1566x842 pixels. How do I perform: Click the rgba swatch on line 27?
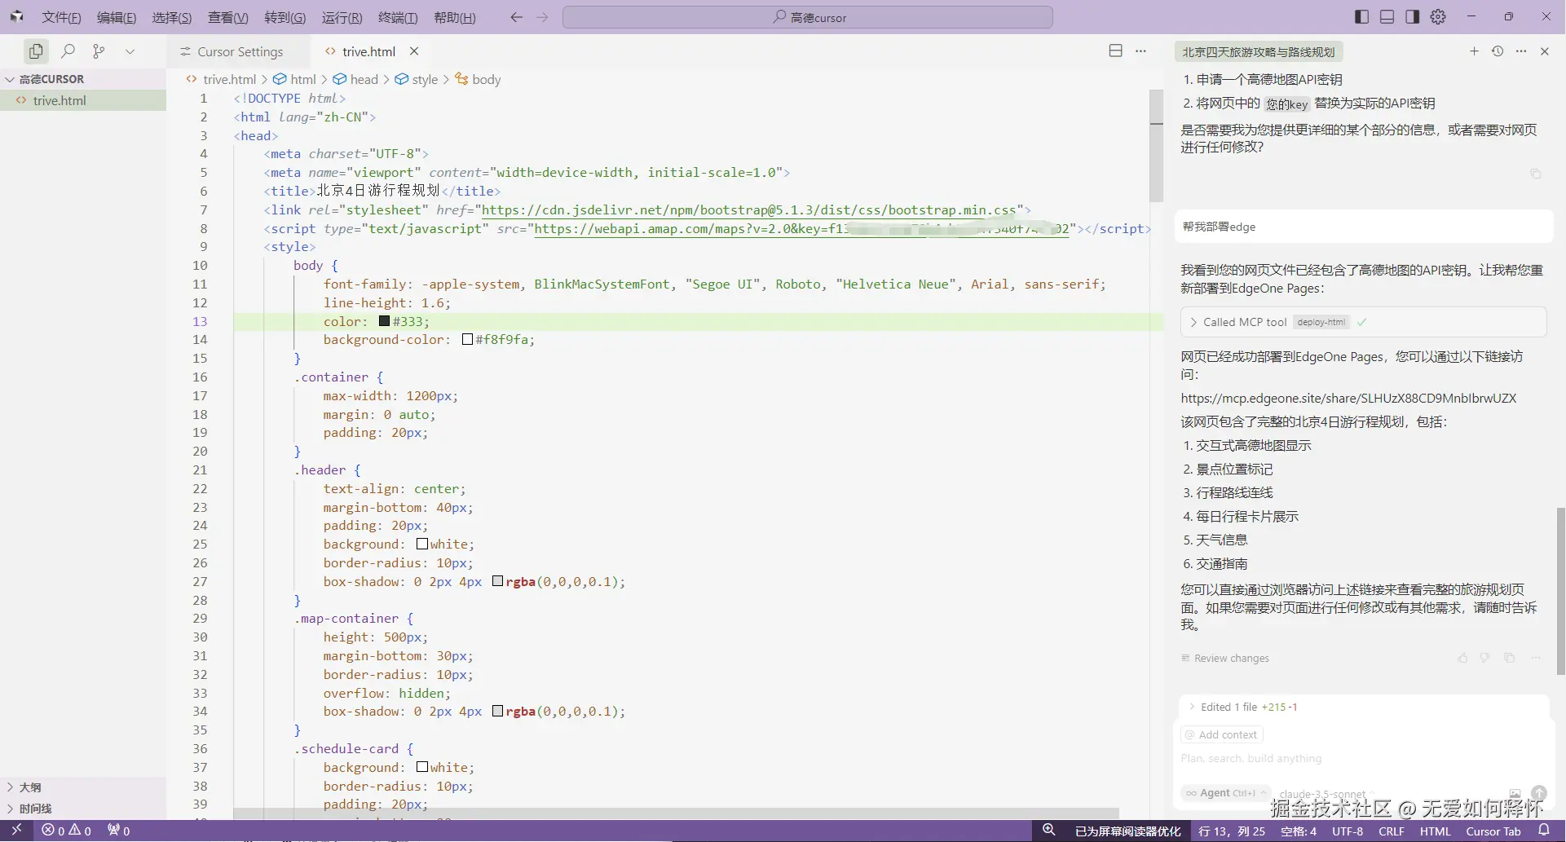click(x=498, y=581)
